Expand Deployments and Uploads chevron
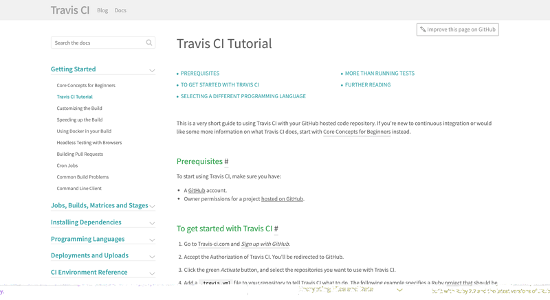The width and height of the screenshot is (550, 300). (152, 257)
